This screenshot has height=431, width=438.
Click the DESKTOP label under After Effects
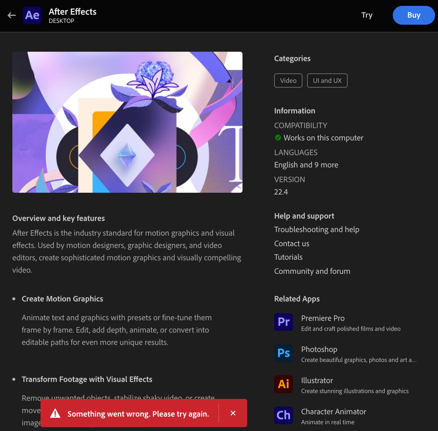point(61,21)
